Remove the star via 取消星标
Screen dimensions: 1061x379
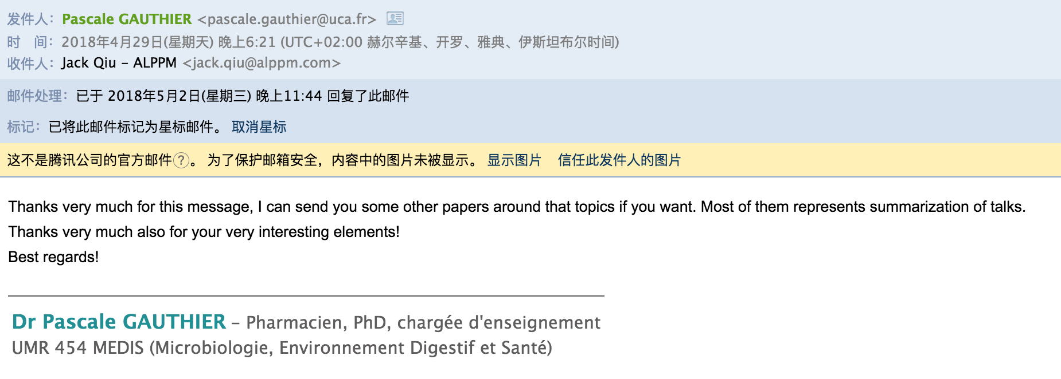pyautogui.click(x=259, y=127)
